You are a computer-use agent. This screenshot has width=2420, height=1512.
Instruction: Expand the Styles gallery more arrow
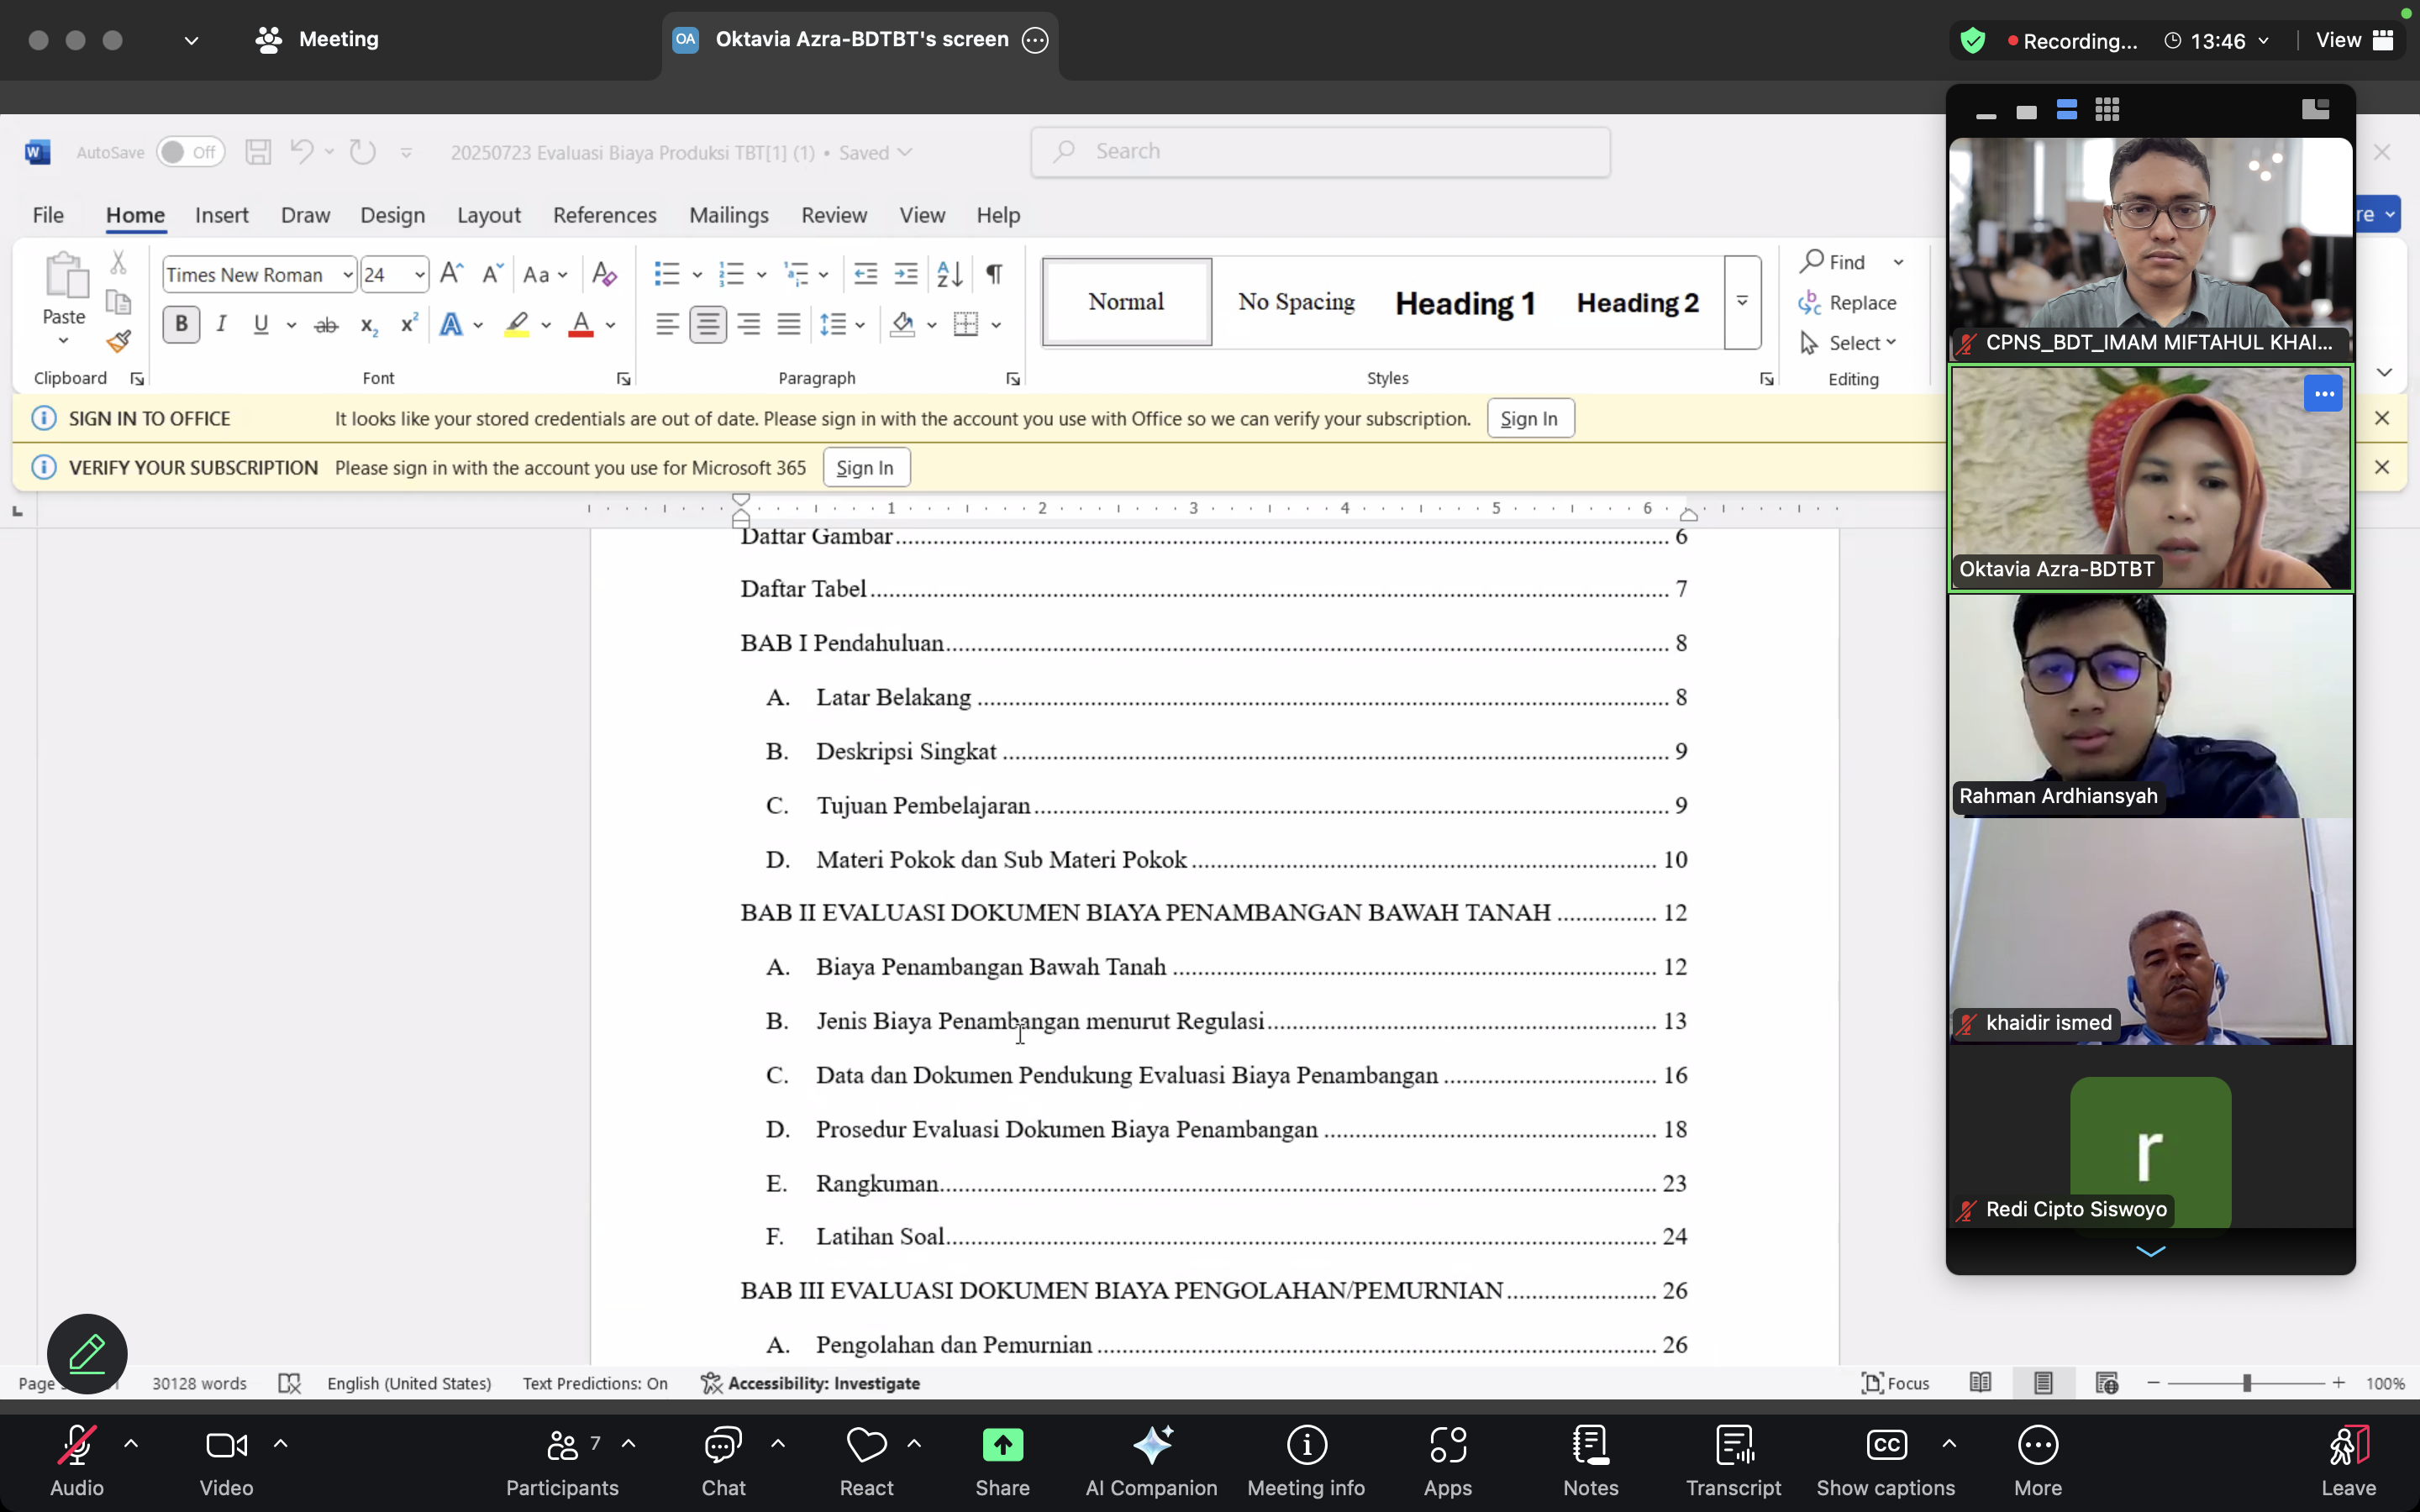(x=1742, y=302)
